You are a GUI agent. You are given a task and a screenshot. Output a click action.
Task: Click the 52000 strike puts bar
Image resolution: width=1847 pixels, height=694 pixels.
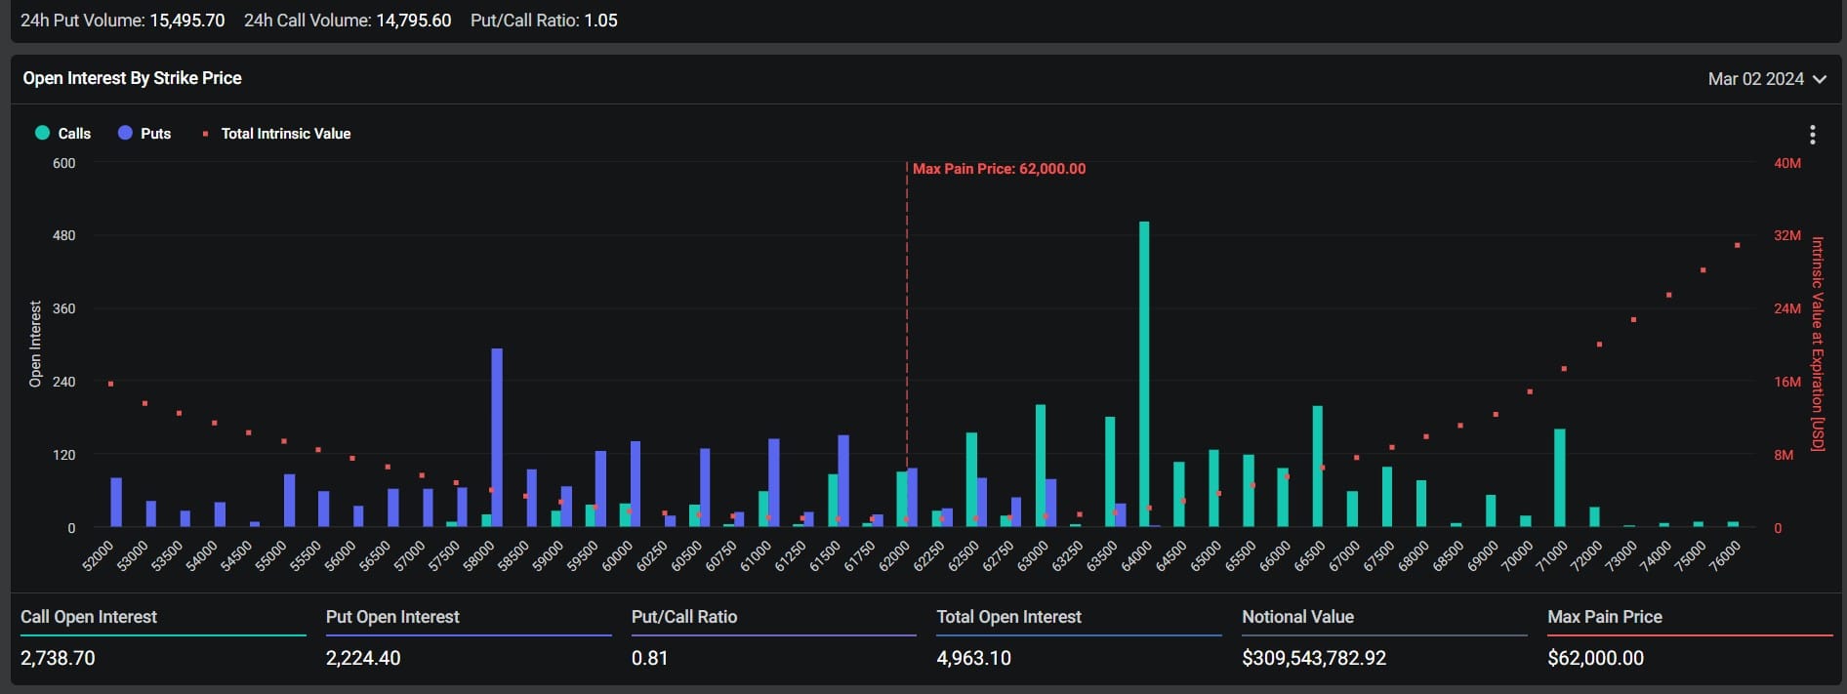tap(116, 503)
